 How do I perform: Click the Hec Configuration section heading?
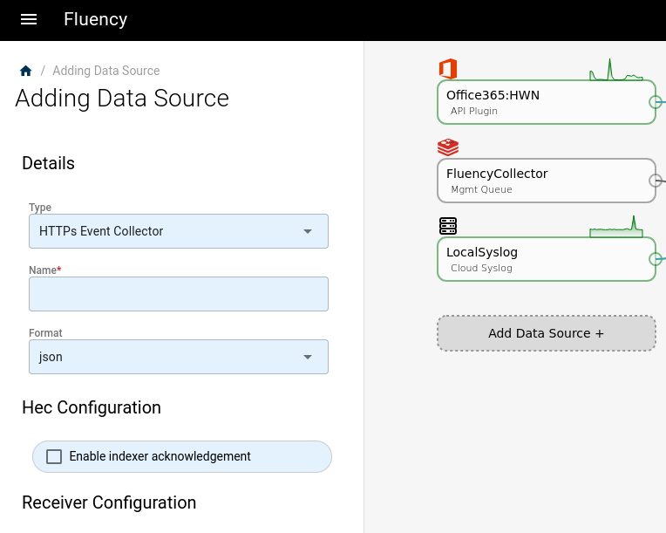tap(92, 407)
